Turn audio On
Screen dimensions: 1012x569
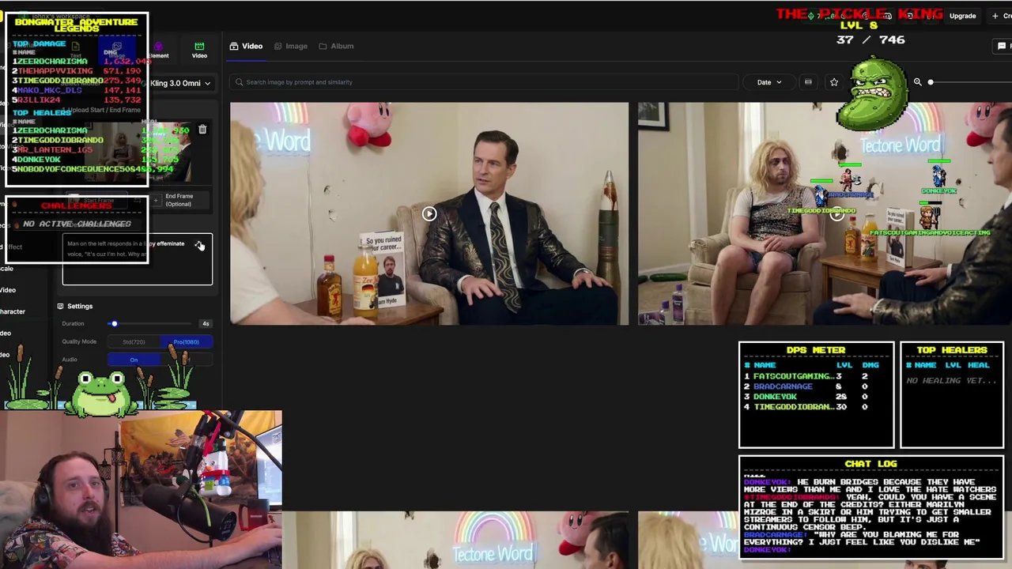click(134, 360)
